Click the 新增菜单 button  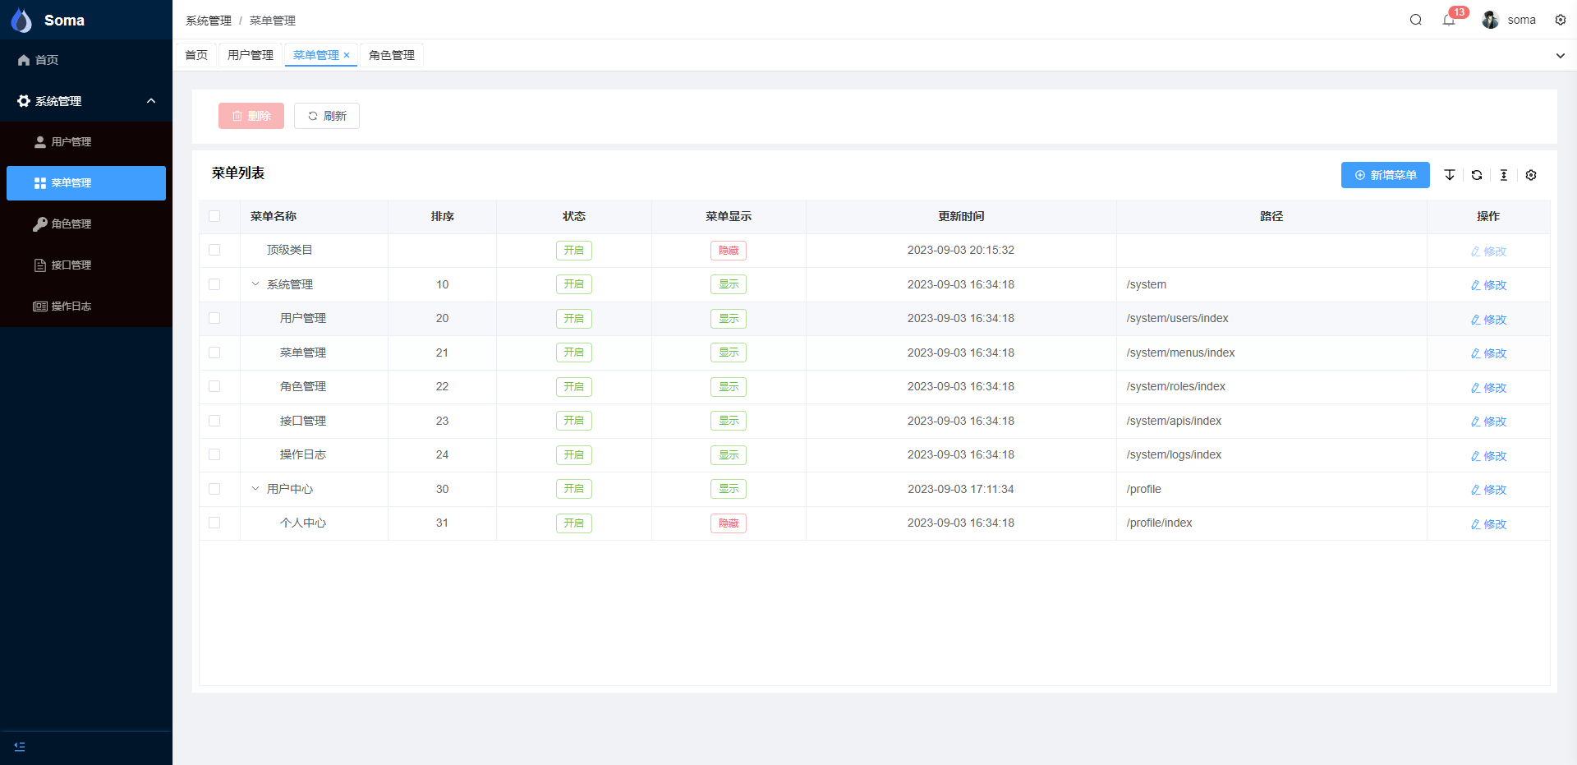point(1385,175)
